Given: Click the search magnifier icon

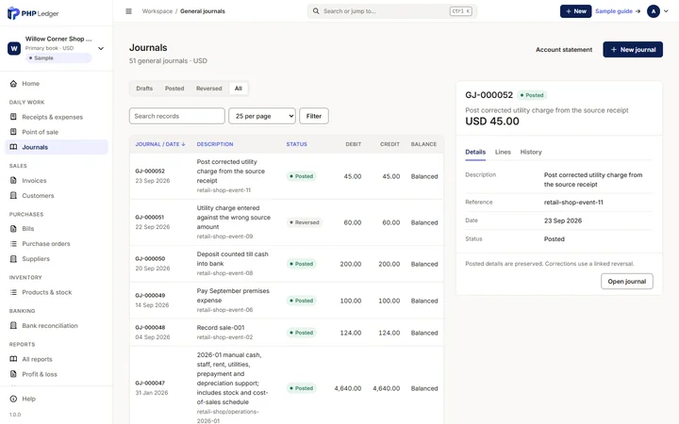Looking at the screenshot, I should (x=316, y=11).
